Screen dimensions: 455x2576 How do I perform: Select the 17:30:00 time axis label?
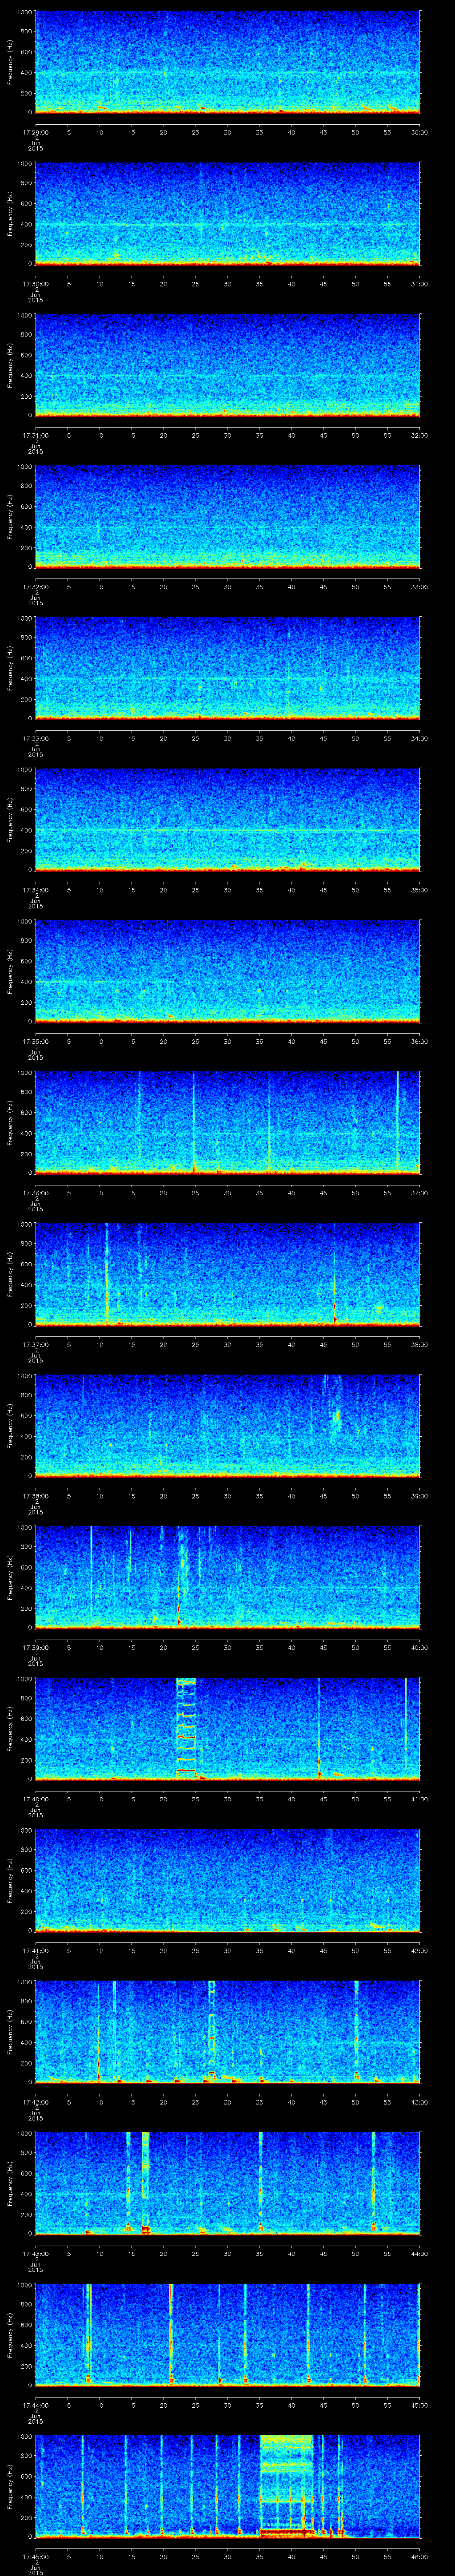[35, 284]
